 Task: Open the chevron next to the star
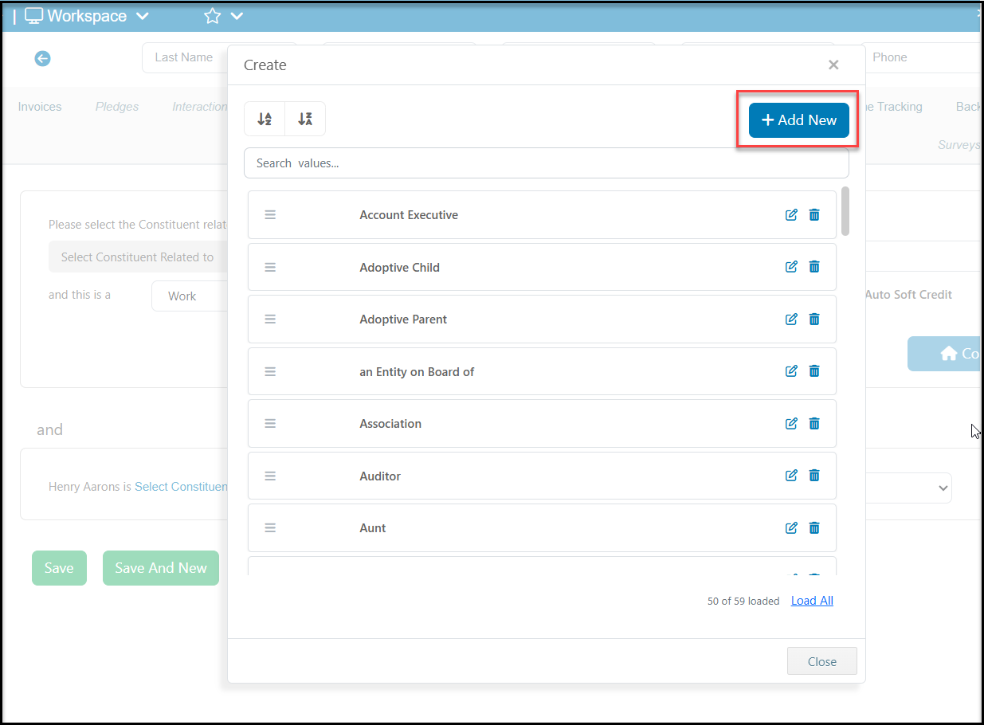(237, 16)
